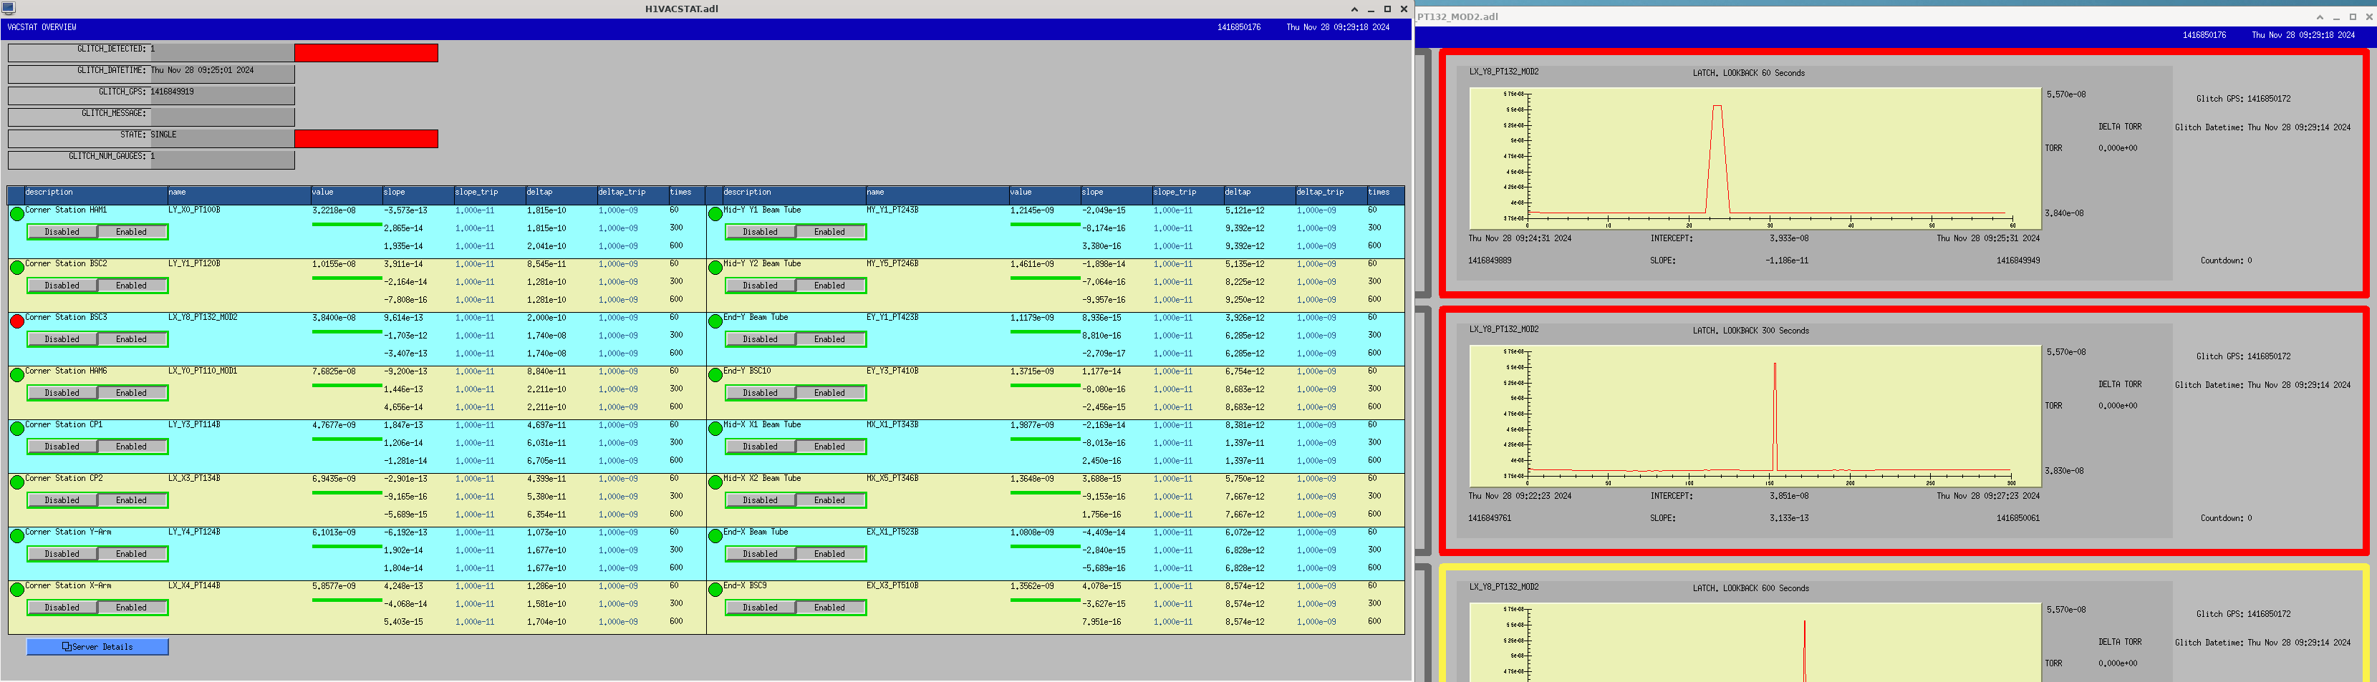Click INTERCEPT value 3.933e-08 in 60 second panel
This screenshot has height=682, width=2377.
(1789, 239)
